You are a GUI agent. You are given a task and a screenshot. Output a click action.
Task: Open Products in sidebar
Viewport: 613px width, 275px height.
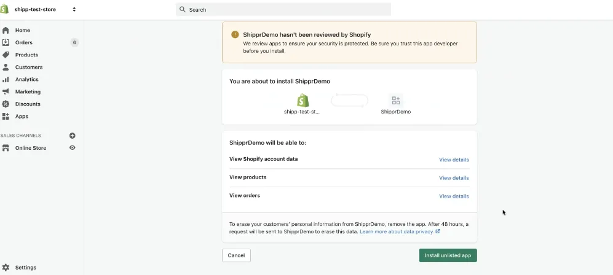click(26, 55)
